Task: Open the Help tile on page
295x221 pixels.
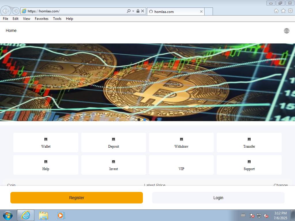Action: click(46, 165)
